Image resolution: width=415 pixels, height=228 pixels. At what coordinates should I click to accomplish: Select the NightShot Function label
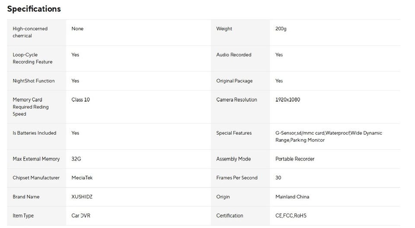coord(34,81)
